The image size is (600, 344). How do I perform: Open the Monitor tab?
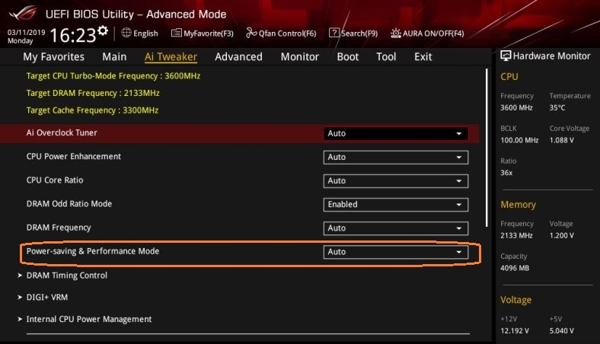[299, 56]
